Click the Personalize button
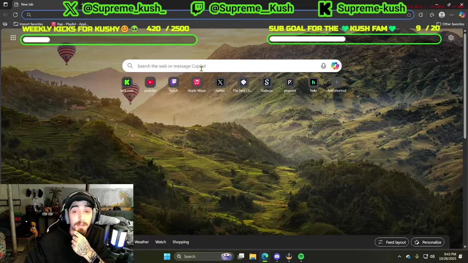This screenshot has width=468, height=263. pos(427,242)
